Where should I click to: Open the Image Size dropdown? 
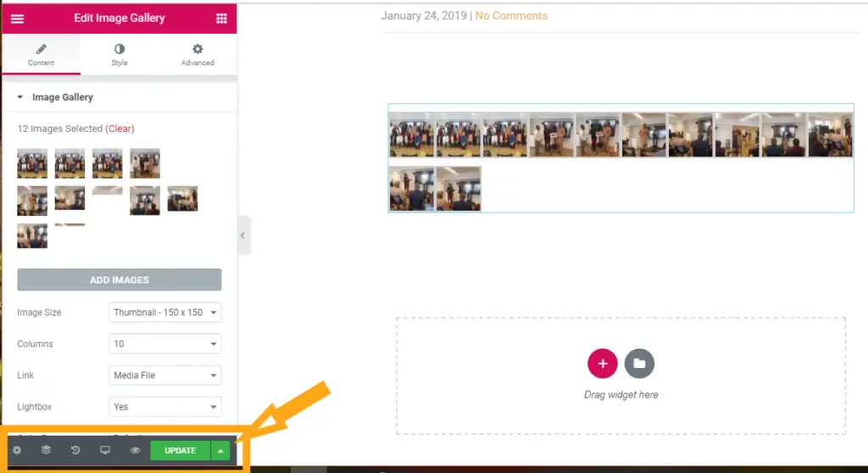[x=165, y=312]
